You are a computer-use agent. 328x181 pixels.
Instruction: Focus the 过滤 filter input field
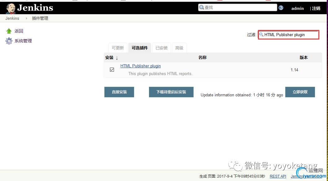288,35
